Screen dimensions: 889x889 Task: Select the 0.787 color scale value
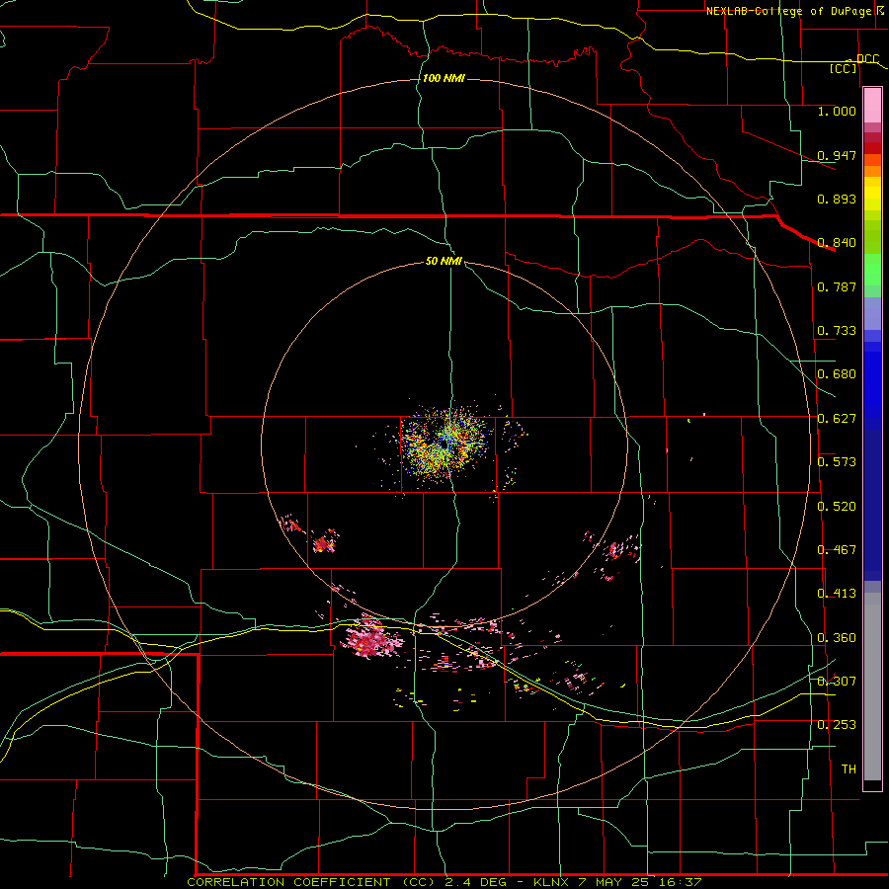[x=837, y=286]
